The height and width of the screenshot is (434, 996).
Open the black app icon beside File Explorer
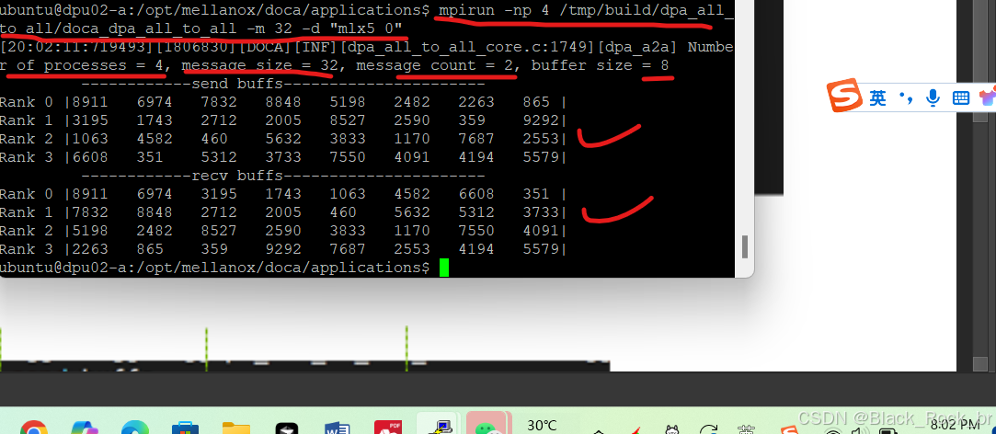point(287,428)
